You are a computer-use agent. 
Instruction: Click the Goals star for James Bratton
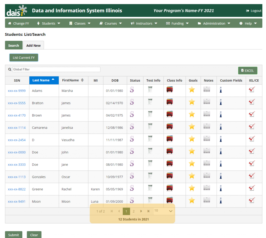[x=192, y=102]
